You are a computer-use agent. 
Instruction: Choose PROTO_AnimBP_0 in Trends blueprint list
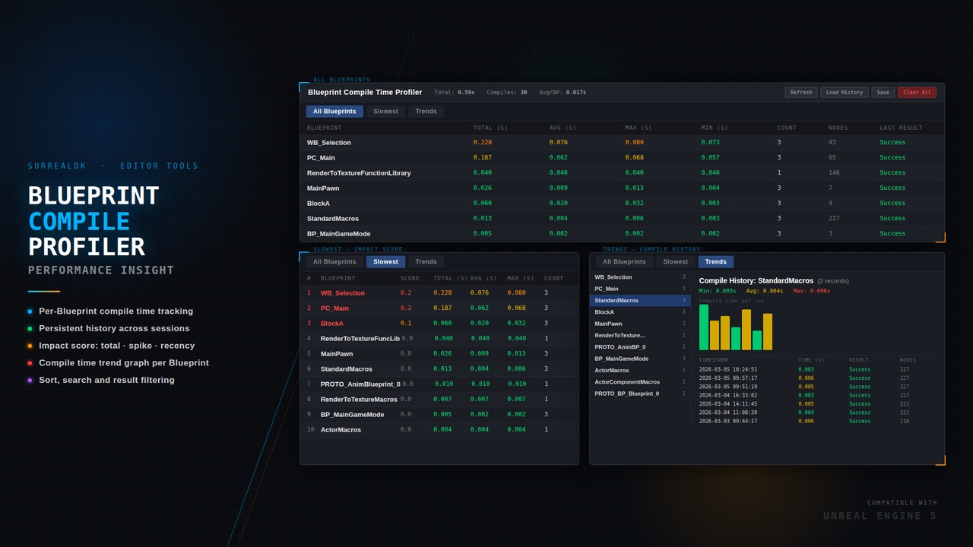click(x=640, y=347)
